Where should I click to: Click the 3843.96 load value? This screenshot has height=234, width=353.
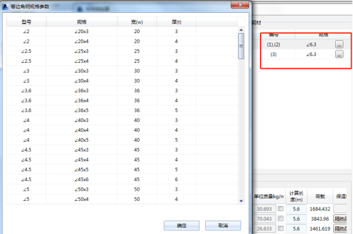tap(320, 219)
